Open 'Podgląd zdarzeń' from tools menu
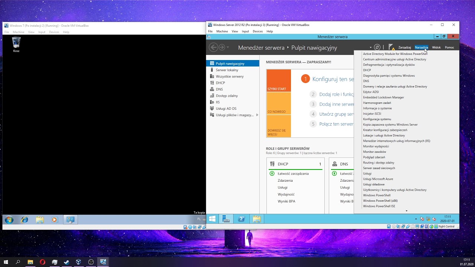This screenshot has width=475, height=267. (374, 157)
